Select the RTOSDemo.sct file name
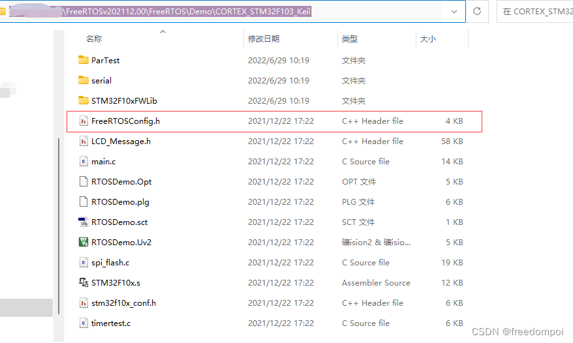 tap(119, 222)
